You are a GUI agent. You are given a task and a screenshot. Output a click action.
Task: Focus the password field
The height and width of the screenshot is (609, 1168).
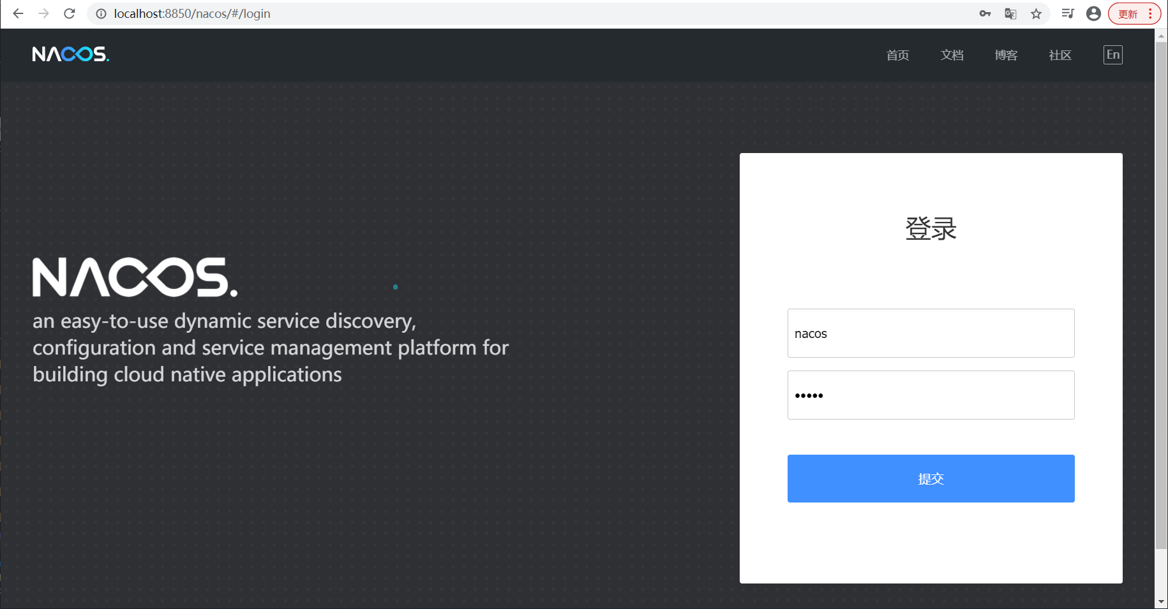931,395
